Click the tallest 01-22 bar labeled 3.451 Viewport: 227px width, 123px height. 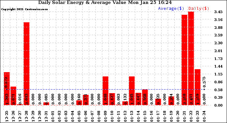tap(191, 58)
